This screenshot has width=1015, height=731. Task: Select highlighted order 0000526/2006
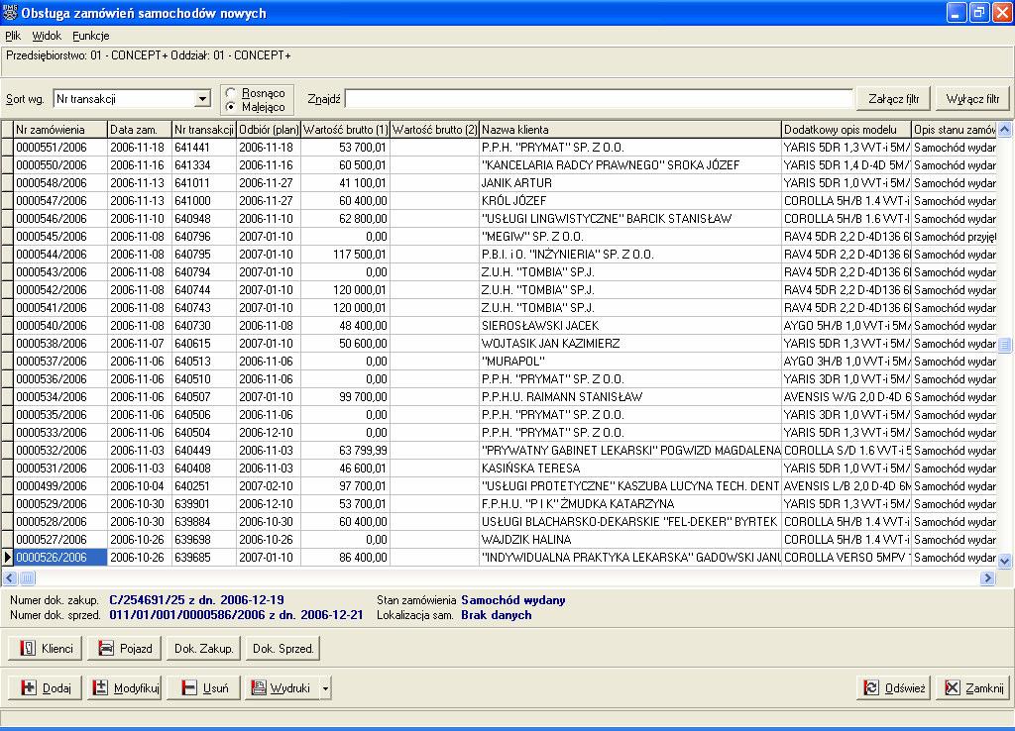tap(60, 557)
